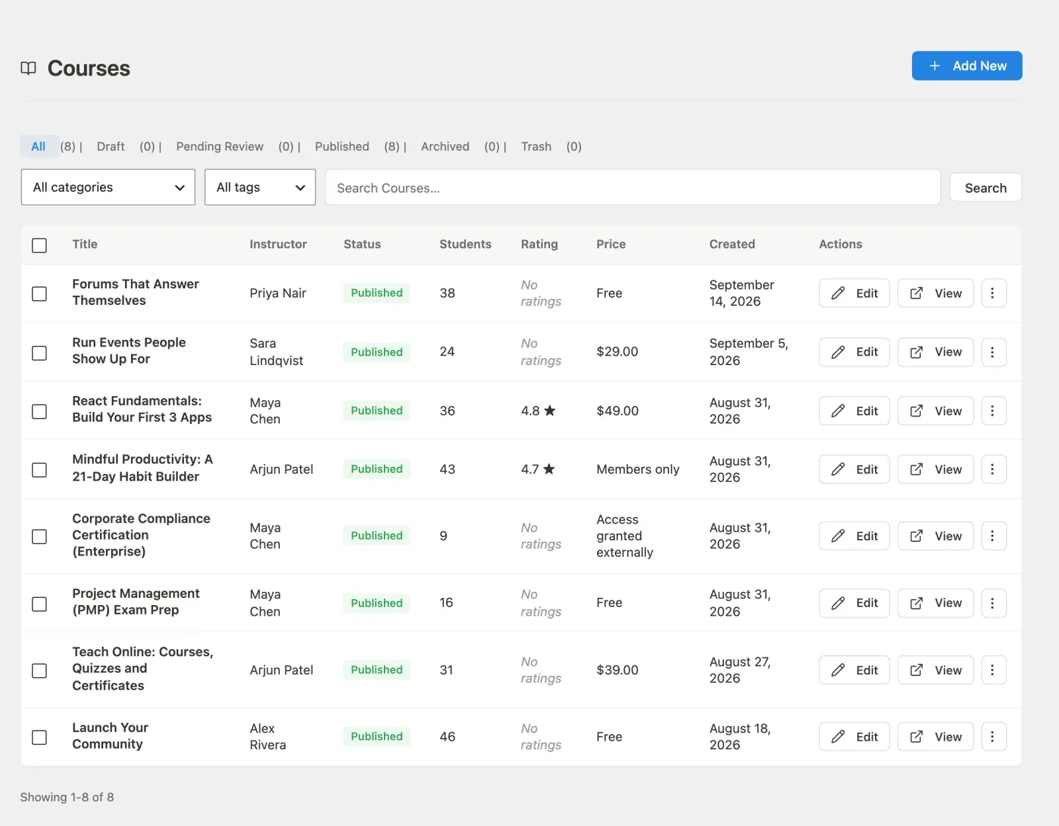
Task: Click the book icon beside Courses heading
Action: click(x=28, y=68)
